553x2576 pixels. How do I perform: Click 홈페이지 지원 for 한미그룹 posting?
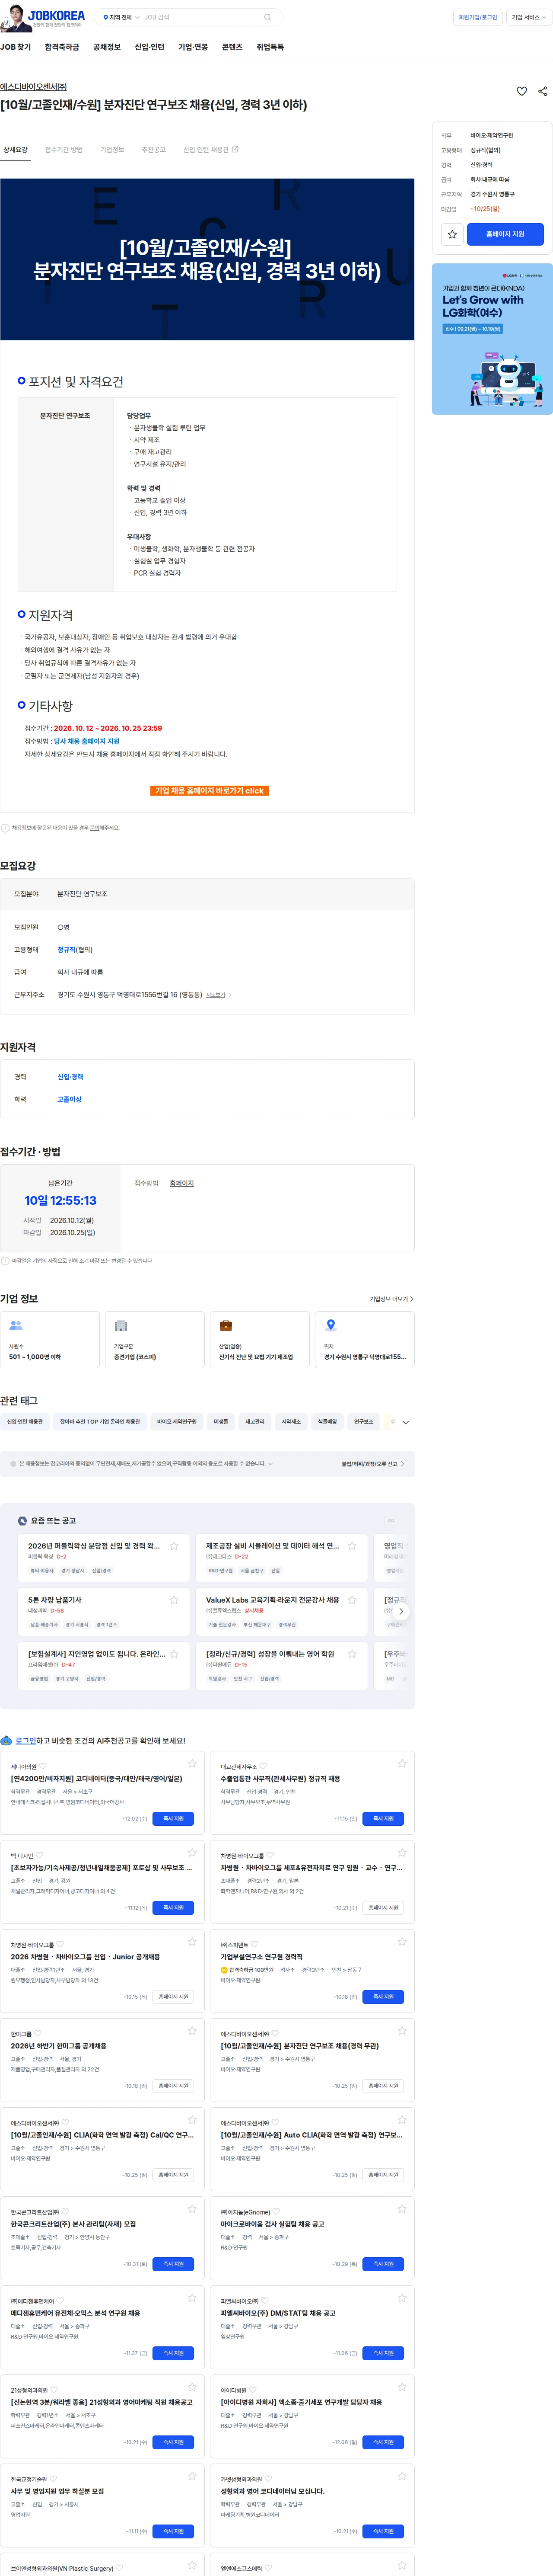click(174, 2086)
